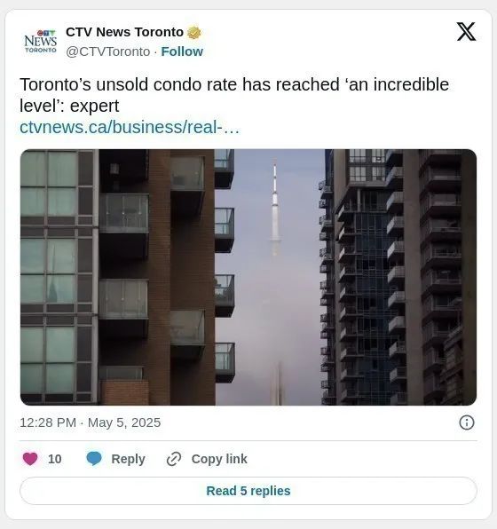
Task: Click the gold verified badge
Action: coord(194,33)
